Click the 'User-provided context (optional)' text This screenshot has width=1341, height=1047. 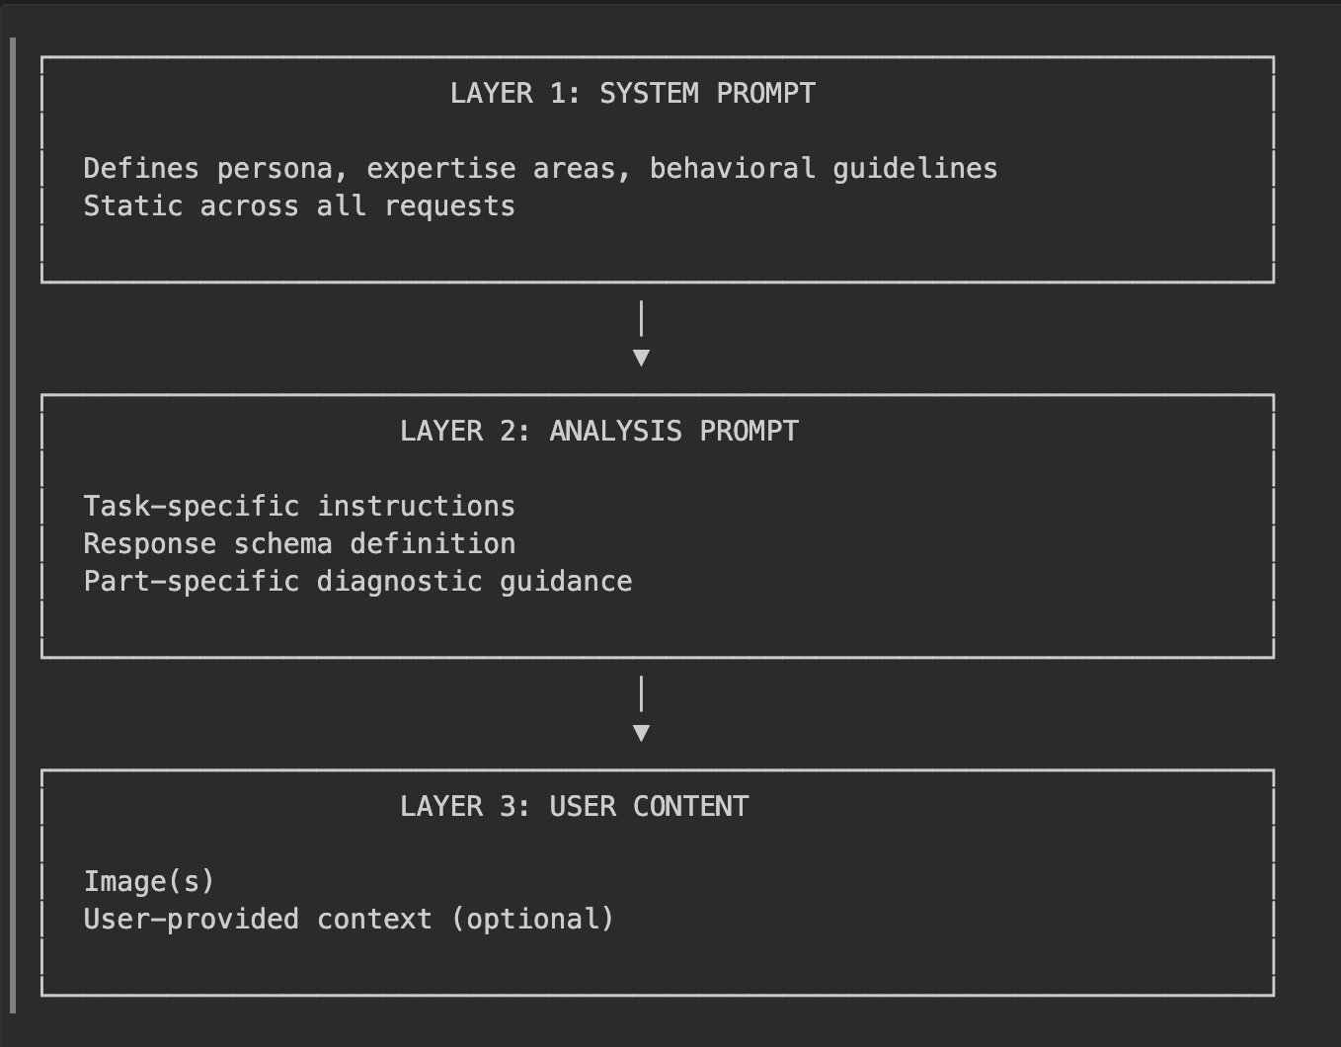tap(349, 920)
